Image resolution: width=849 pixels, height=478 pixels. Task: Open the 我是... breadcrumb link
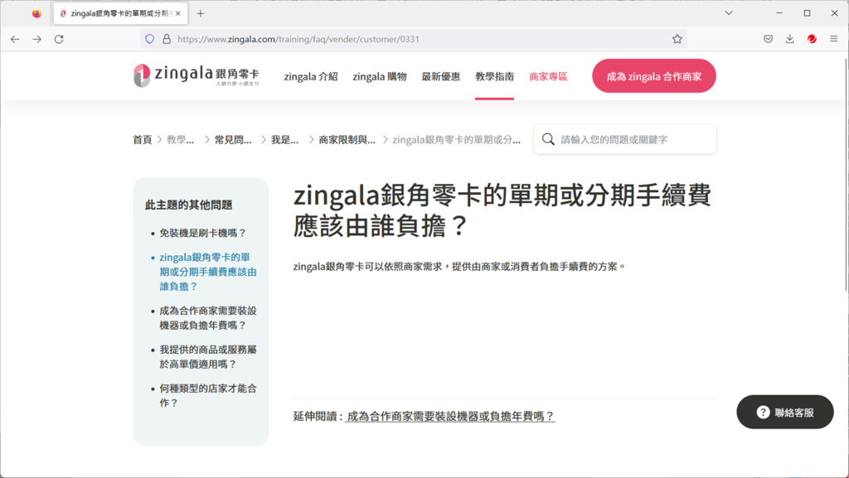click(285, 139)
